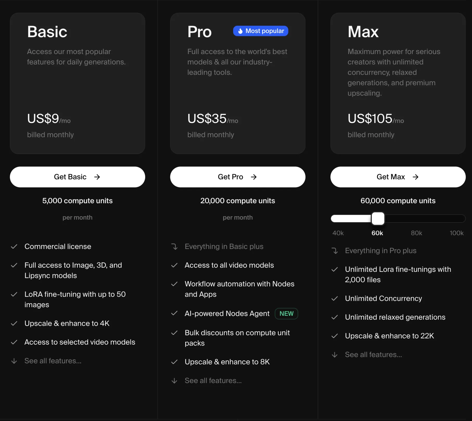Screen dimensions: 472x421
Task: Click the Everything in Basic plus arrow icon
Action: click(174, 247)
